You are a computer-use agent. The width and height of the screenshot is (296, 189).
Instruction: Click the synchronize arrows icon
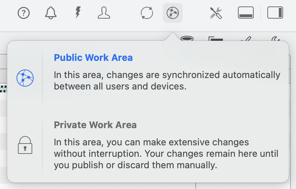(x=147, y=13)
